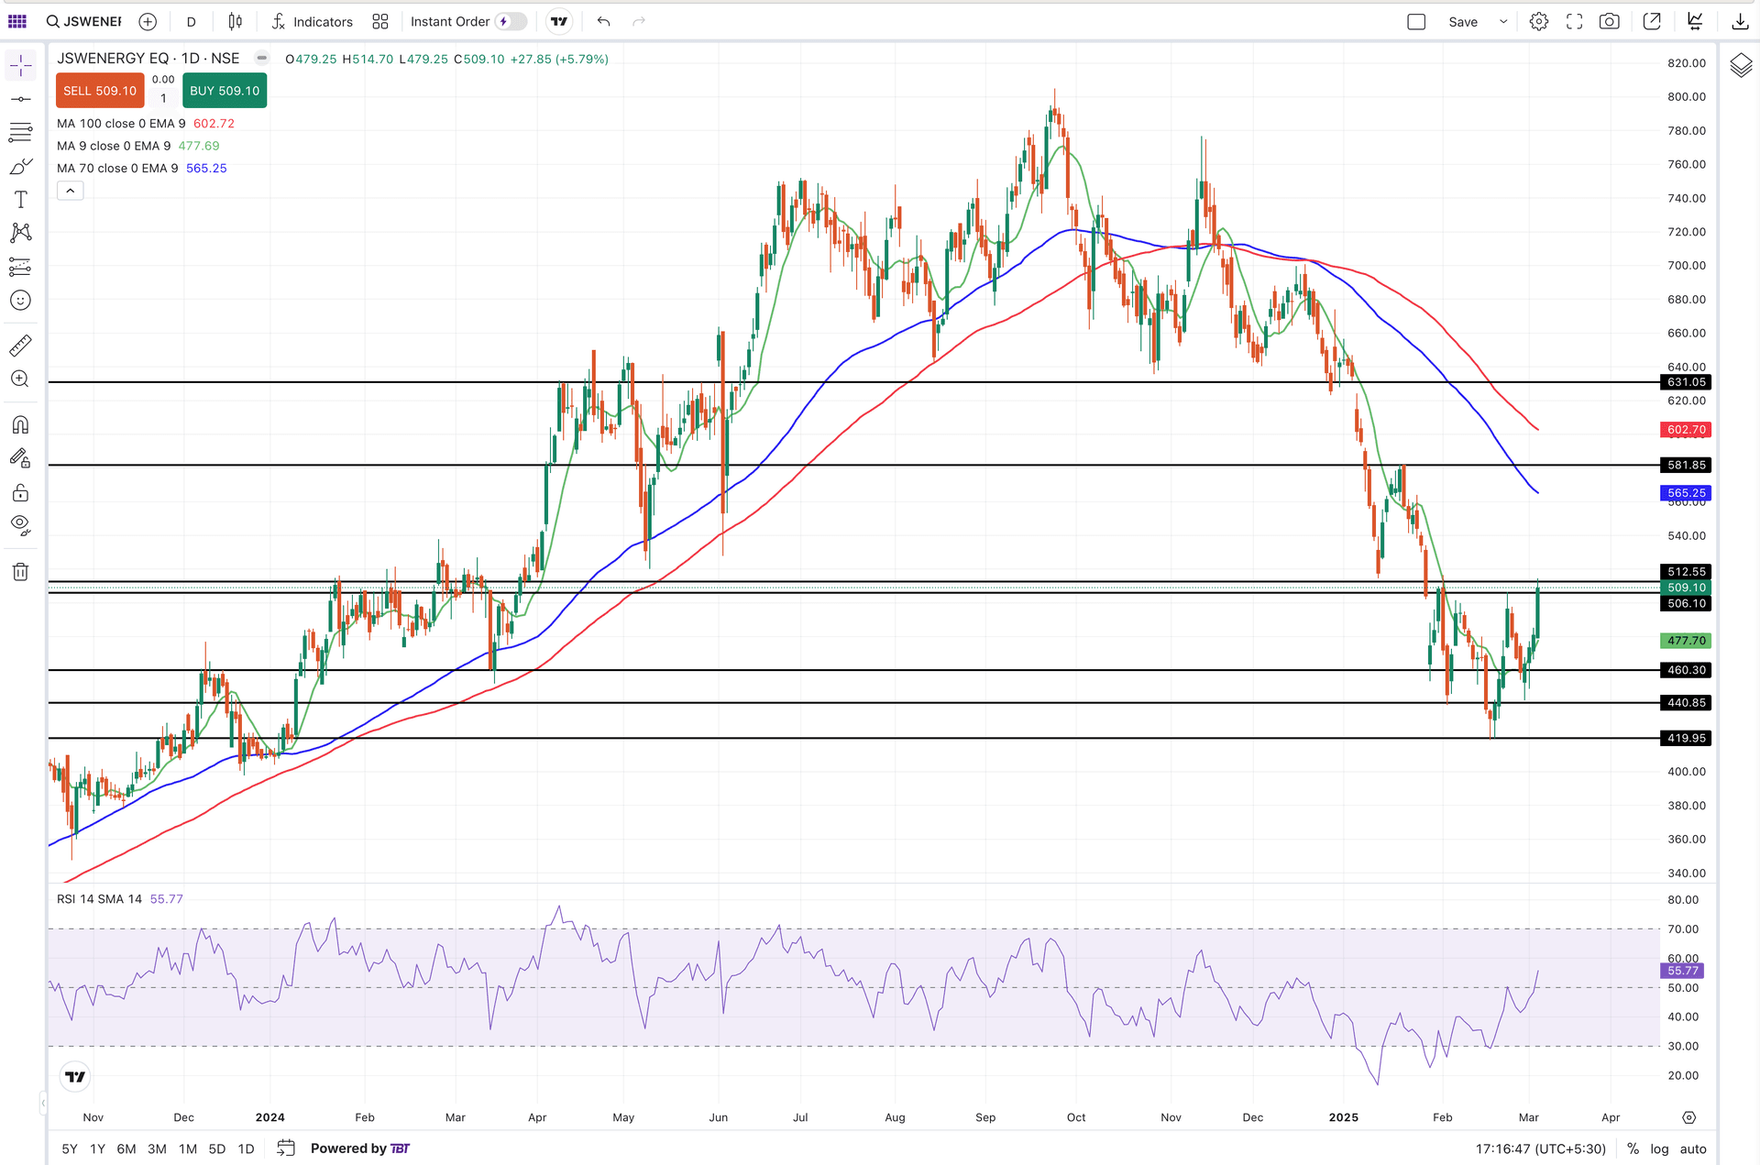Select the chart patterns tool
Viewport: 1760px width, 1165px height.
tap(20, 233)
